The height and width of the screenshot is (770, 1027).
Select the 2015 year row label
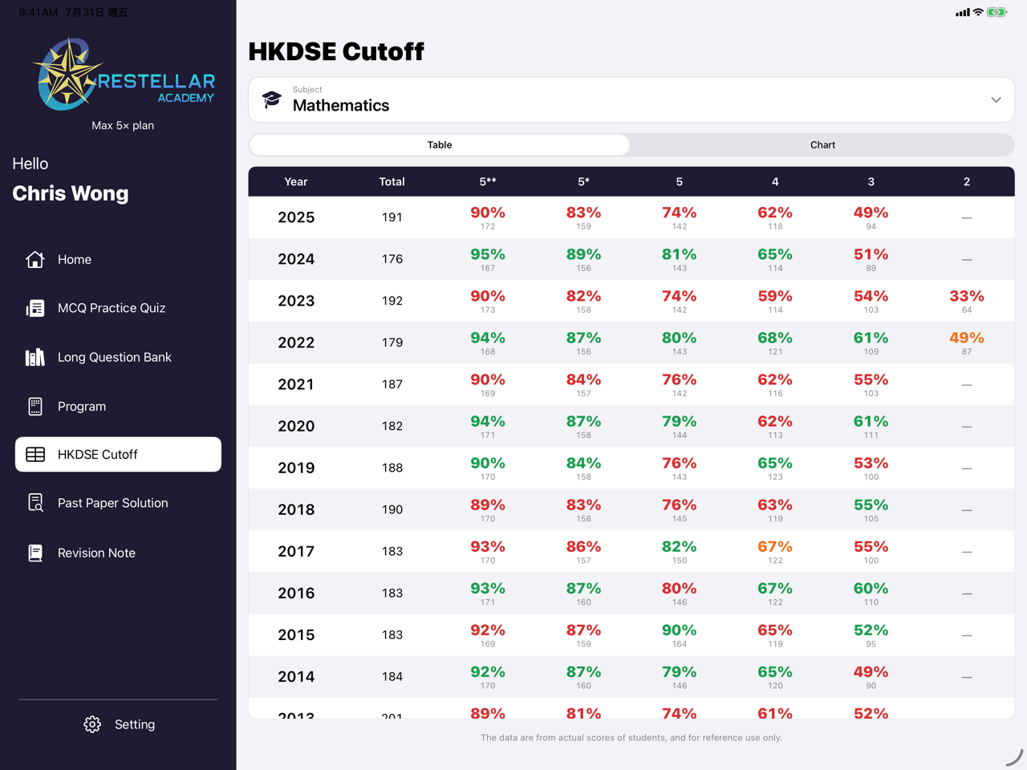point(296,634)
